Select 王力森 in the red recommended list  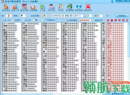tap(114, 43)
